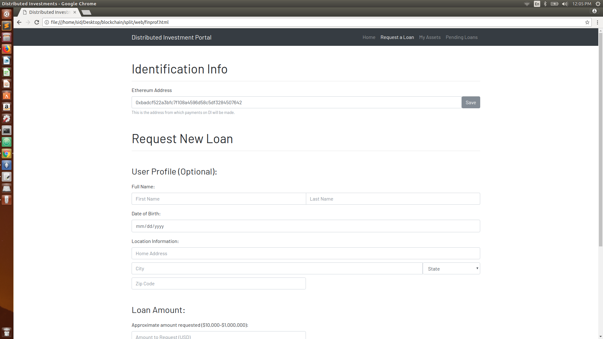Reload the page with refresh icon
This screenshot has height=339, width=603.
click(37, 22)
